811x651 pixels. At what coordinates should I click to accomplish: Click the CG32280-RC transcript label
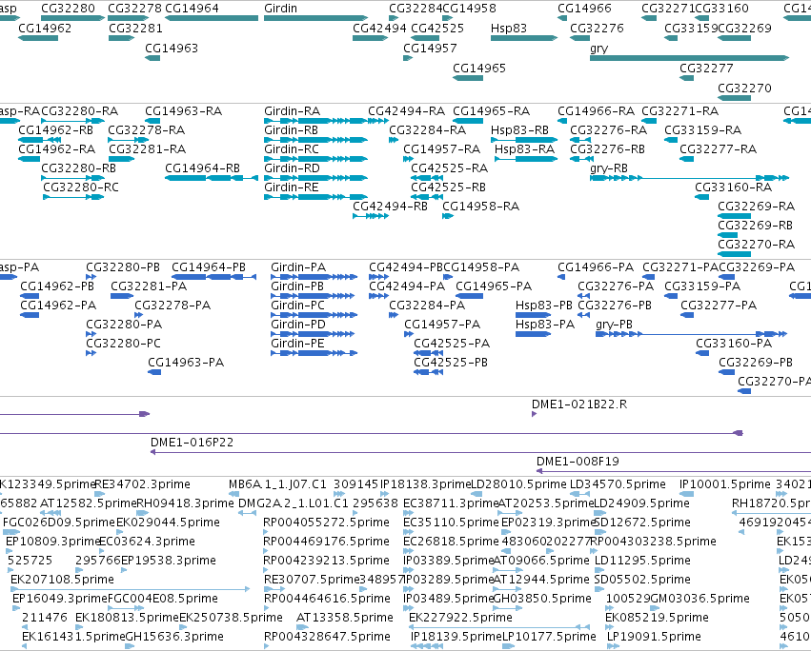pos(81,187)
